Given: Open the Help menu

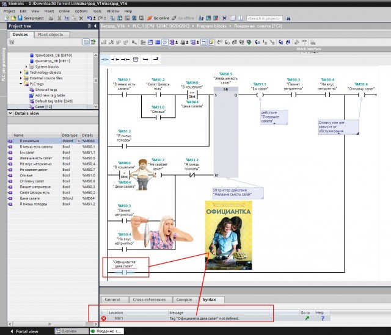Looking at the screenshot, I should click(128, 11).
